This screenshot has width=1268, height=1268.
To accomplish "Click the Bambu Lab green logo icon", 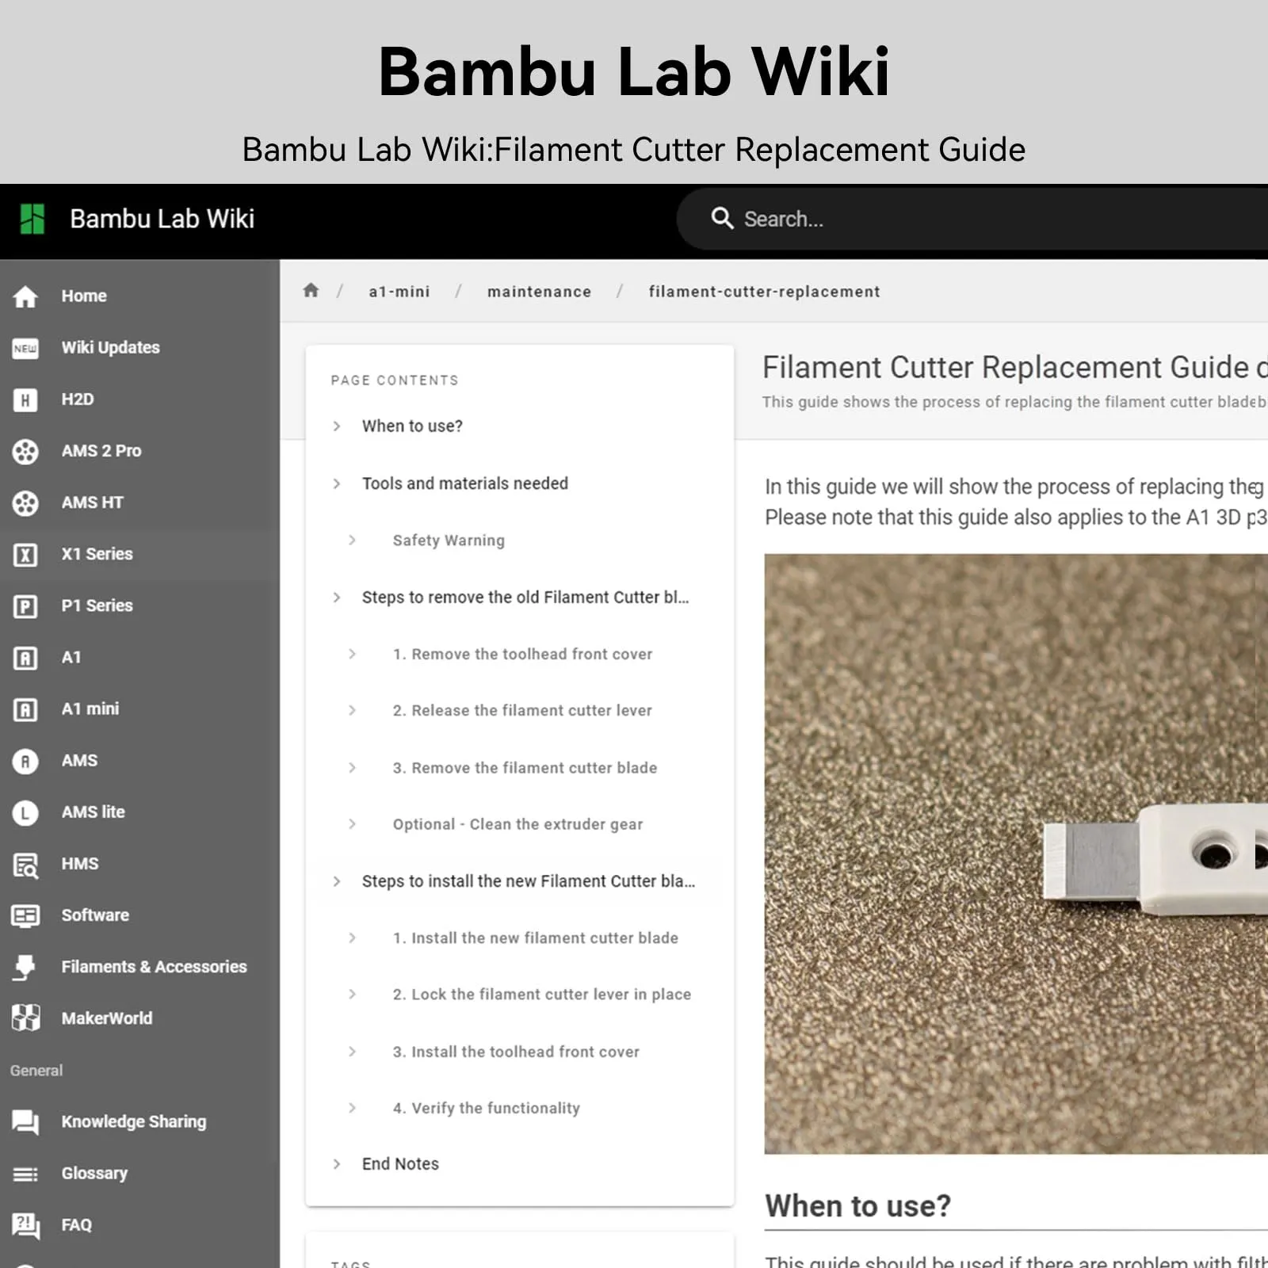I will pos(32,219).
